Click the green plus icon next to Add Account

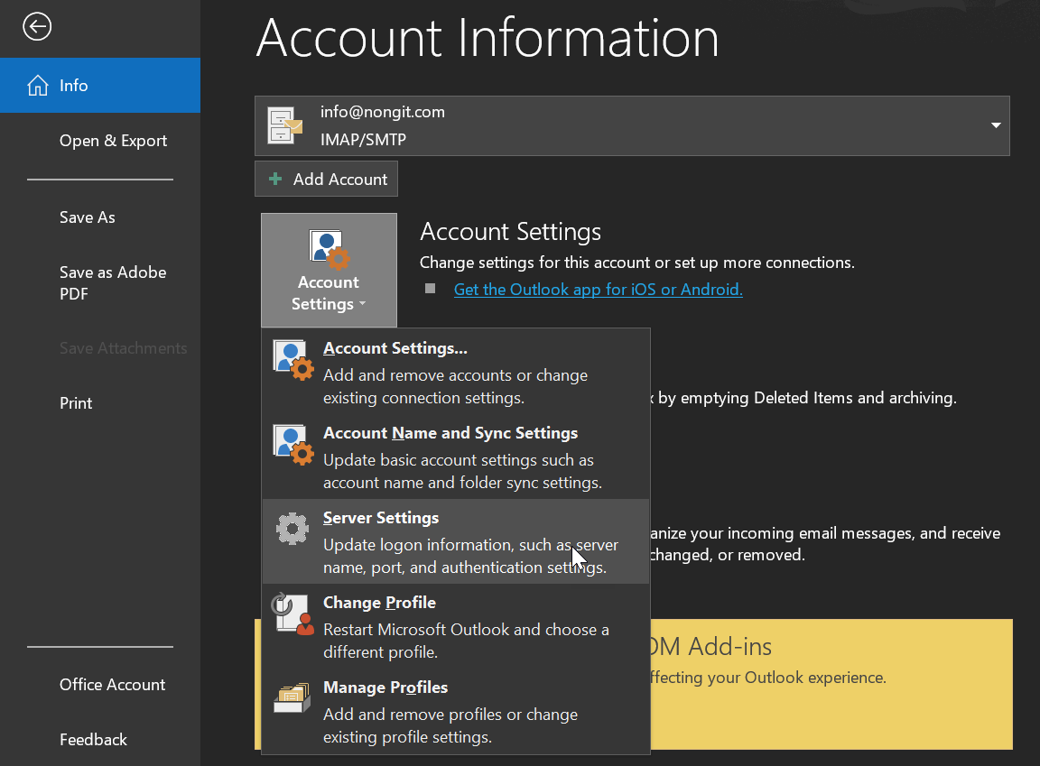pyautogui.click(x=275, y=179)
